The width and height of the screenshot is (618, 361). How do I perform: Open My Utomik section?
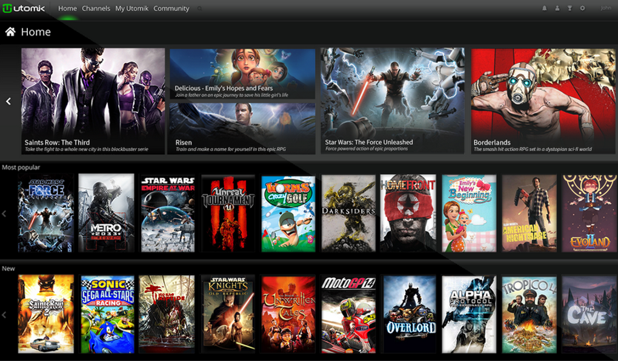(x=131, y=8)
